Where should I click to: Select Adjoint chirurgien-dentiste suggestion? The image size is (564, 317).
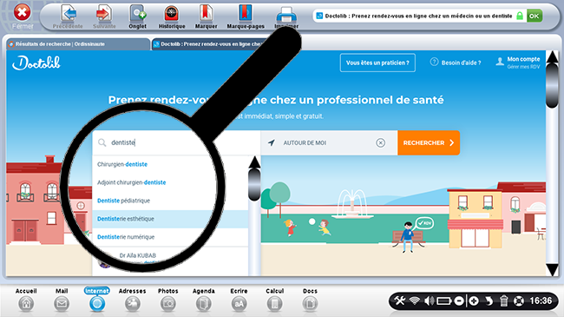coord(170,182)
